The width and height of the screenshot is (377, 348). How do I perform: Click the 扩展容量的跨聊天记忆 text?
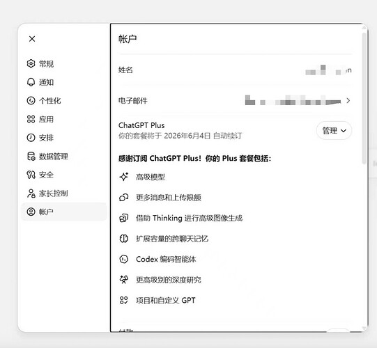(172, 239)
